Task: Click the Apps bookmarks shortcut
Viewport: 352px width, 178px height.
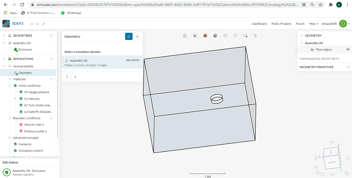Action: click(10, 13)
